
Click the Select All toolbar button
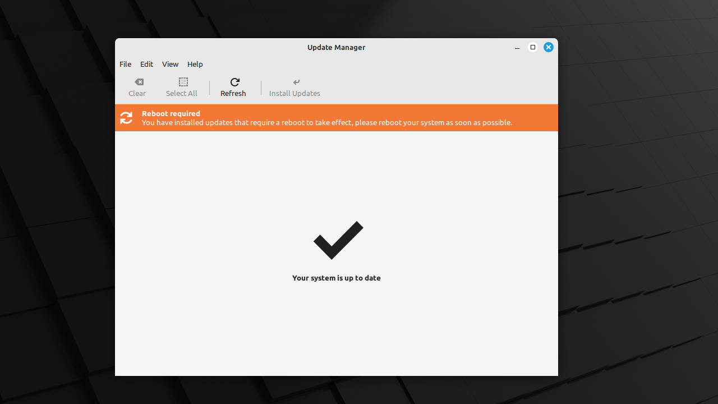(182, 88)
